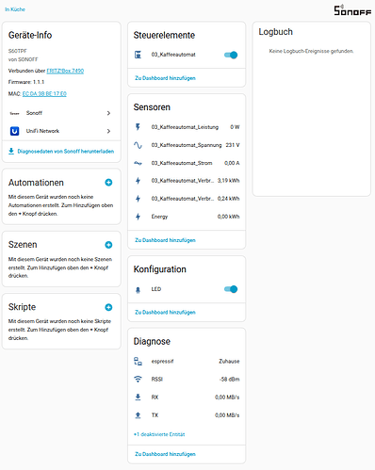Click the LED label in Konfiguration
The width and height of the screenshot is (375, 470).
(156, 289)
